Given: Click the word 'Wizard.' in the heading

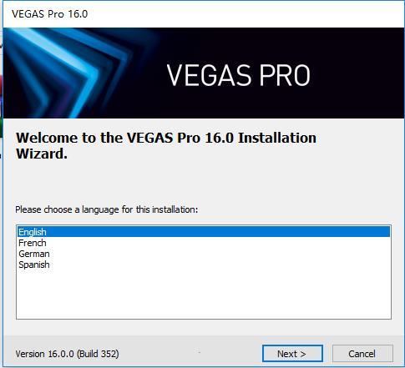Looking at the screenshot, I should click(x=42, y=154).
